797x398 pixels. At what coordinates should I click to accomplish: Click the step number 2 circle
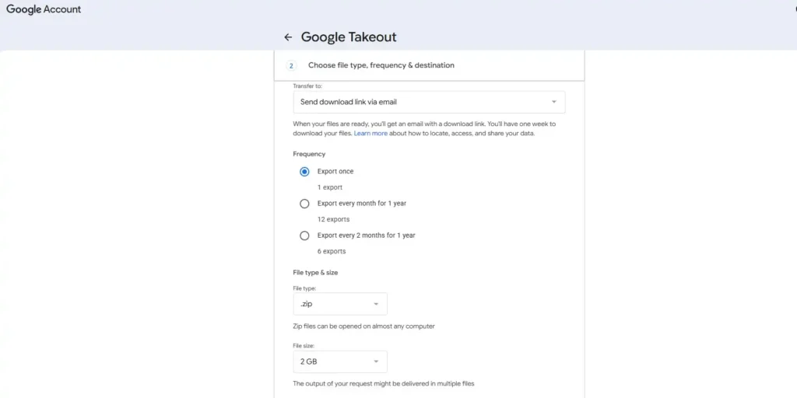click(x=291, y=65)
